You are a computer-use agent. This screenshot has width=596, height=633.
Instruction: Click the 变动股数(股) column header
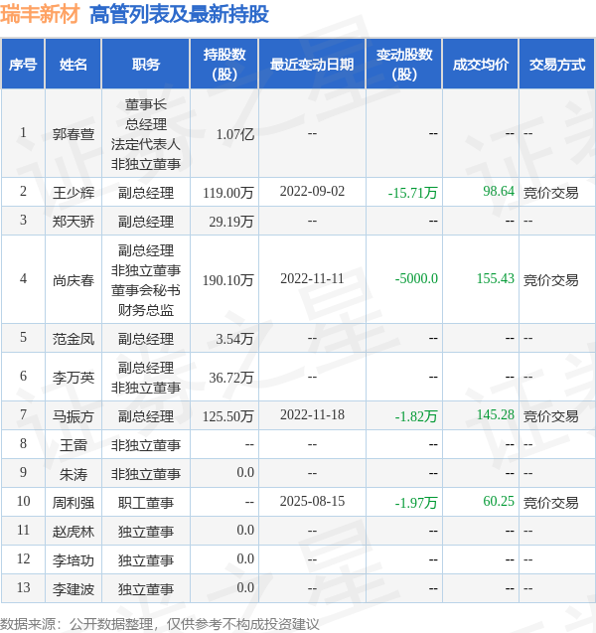click(x=404, y=65)
